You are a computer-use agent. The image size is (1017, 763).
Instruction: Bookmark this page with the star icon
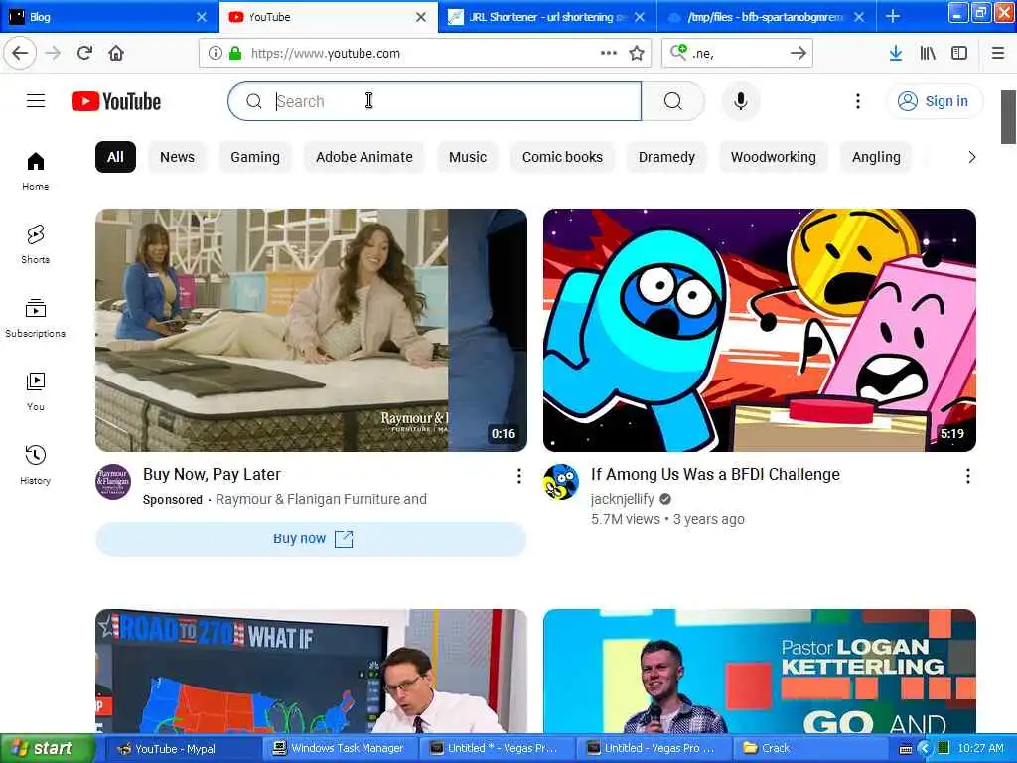point(637,53)
